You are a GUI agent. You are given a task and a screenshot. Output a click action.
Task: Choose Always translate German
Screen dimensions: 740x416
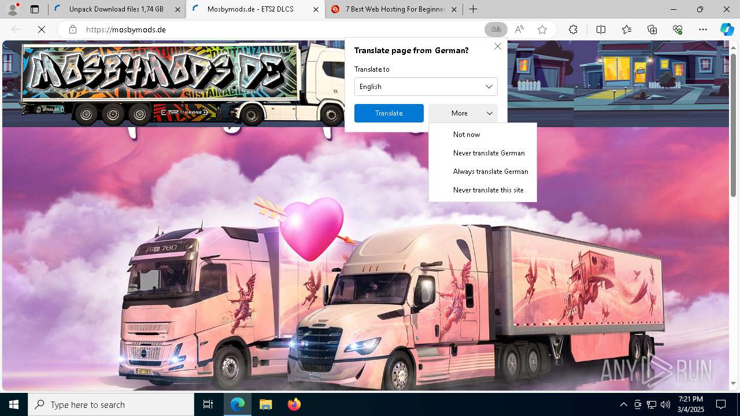[x=483, y=172]
